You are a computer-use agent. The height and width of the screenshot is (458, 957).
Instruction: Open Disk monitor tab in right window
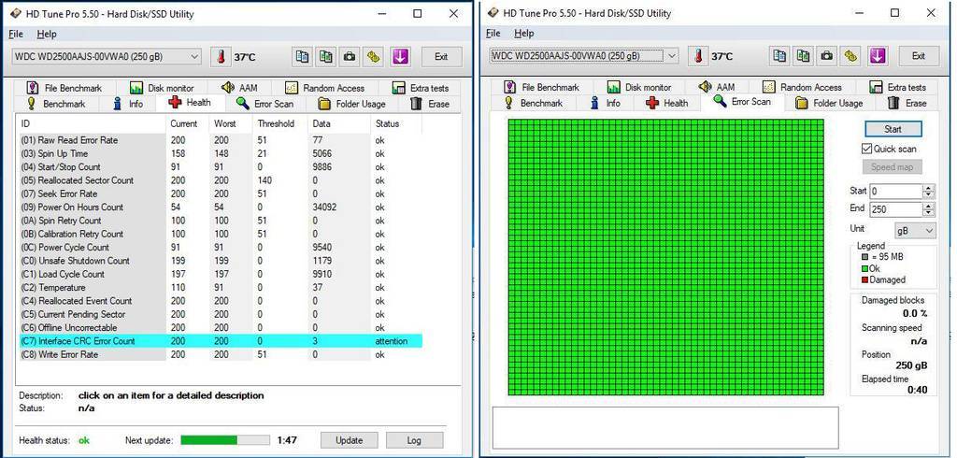tap(639, 87)
